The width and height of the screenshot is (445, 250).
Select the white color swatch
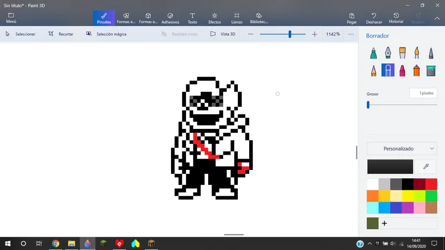[373, 184]
